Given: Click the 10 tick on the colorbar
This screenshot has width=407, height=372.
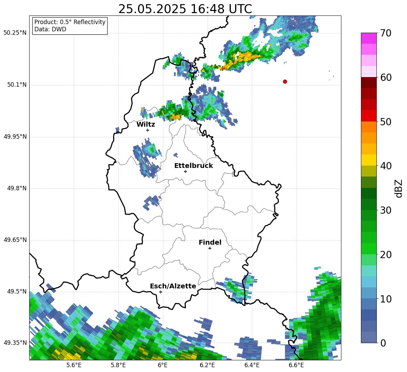Looking at the screenshot, I should coord(386,299).
